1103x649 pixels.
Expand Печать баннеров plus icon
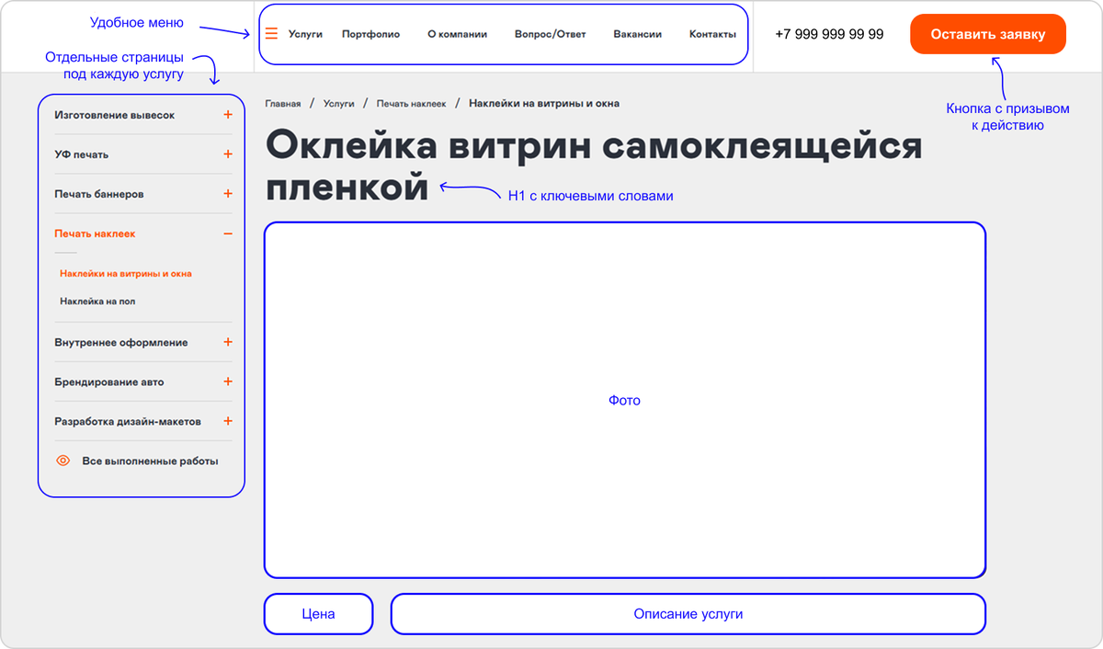pos(228,194)
